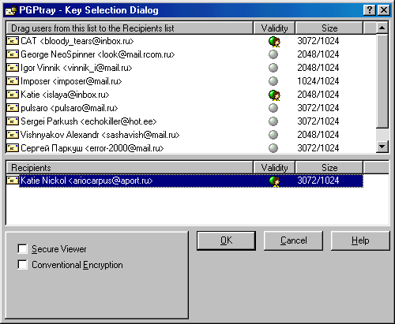
Task: Click scrollbar down arrow in user list
Action: 382,147
